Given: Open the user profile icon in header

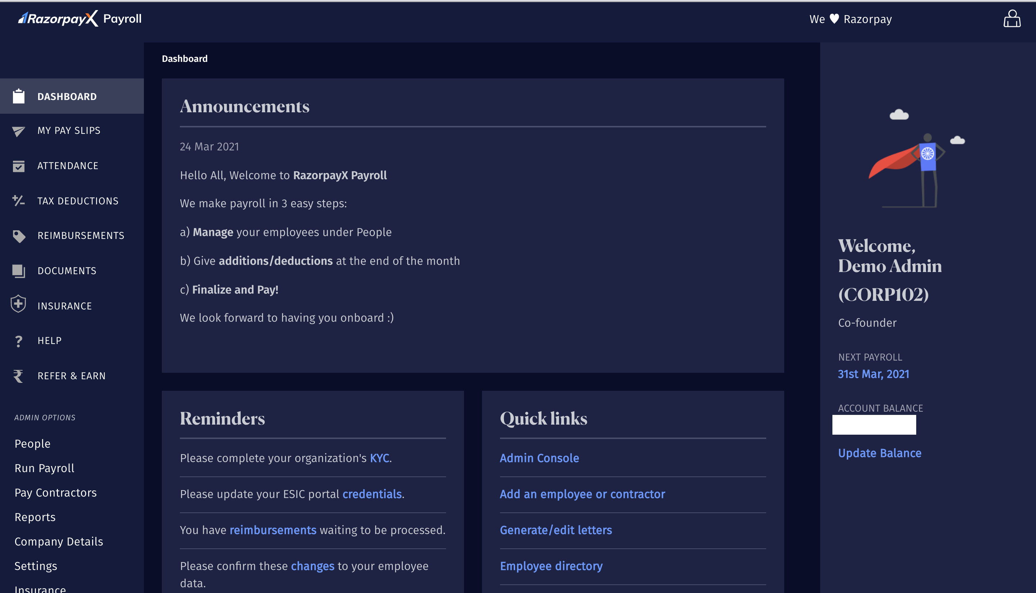Looking at the screenshot, I should click(1012, 19).
